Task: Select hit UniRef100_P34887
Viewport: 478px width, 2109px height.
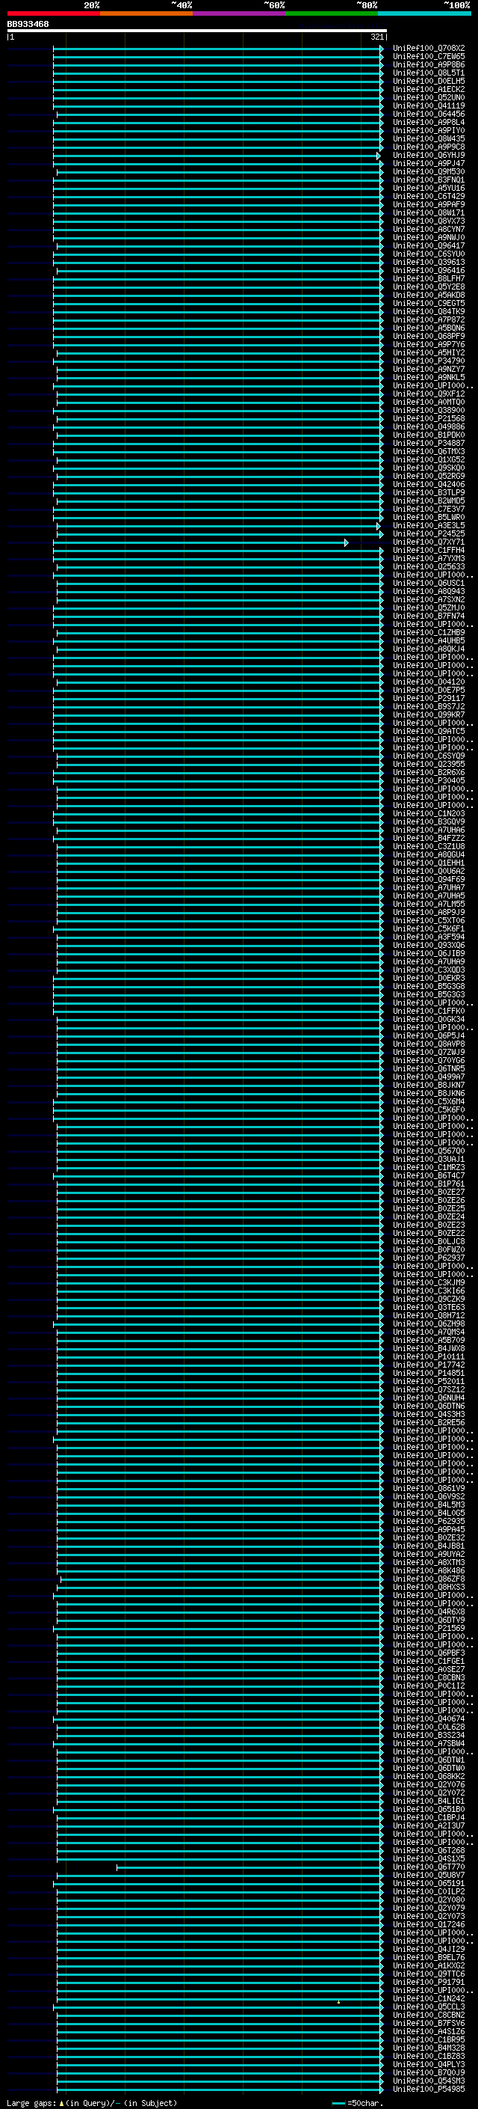Action: pos(429,444)
